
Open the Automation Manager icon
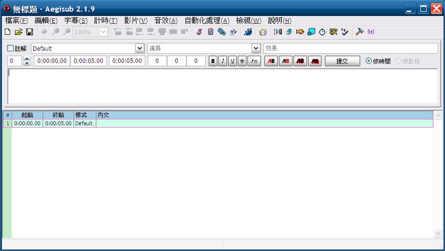tap(248, 32)
